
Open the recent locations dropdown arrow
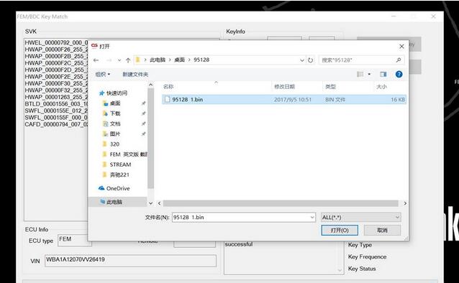pos(119,60)
